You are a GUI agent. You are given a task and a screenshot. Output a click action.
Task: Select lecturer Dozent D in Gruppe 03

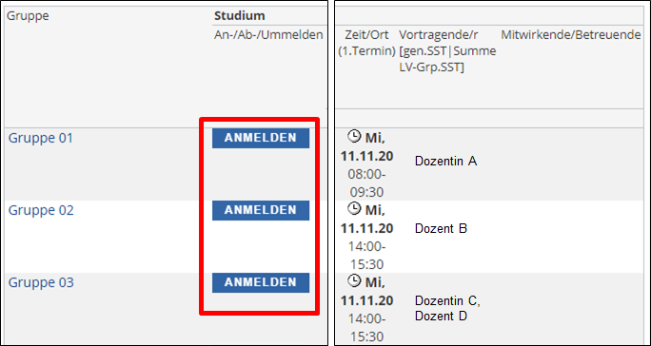[x=441, y=316]
